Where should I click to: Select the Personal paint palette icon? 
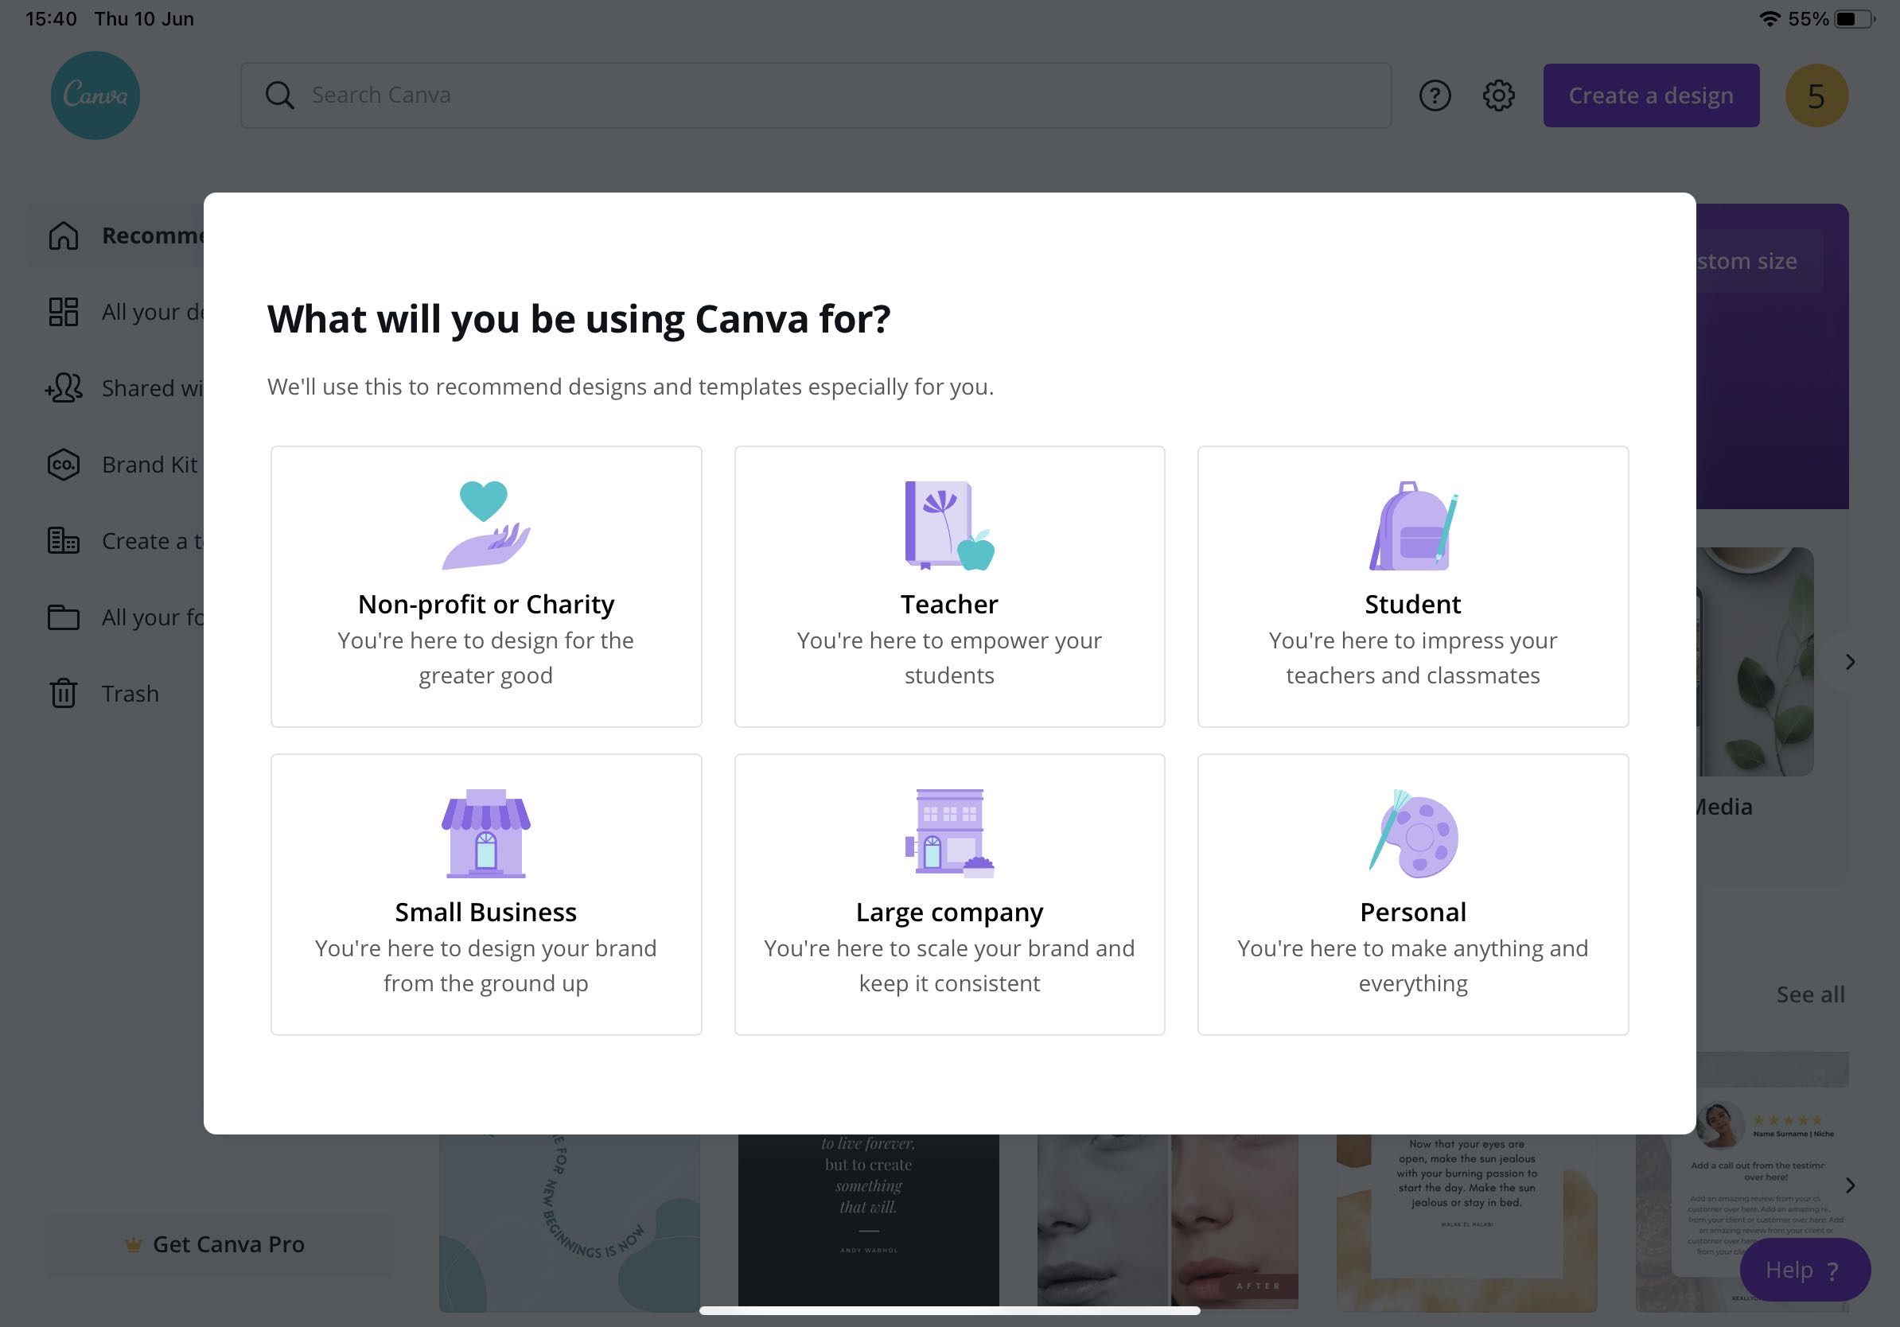coord(1412,833)
